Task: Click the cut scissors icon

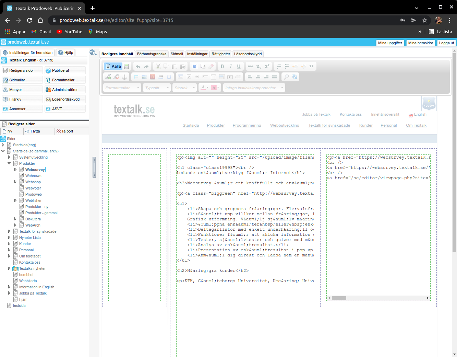Action: pos(158,66)
